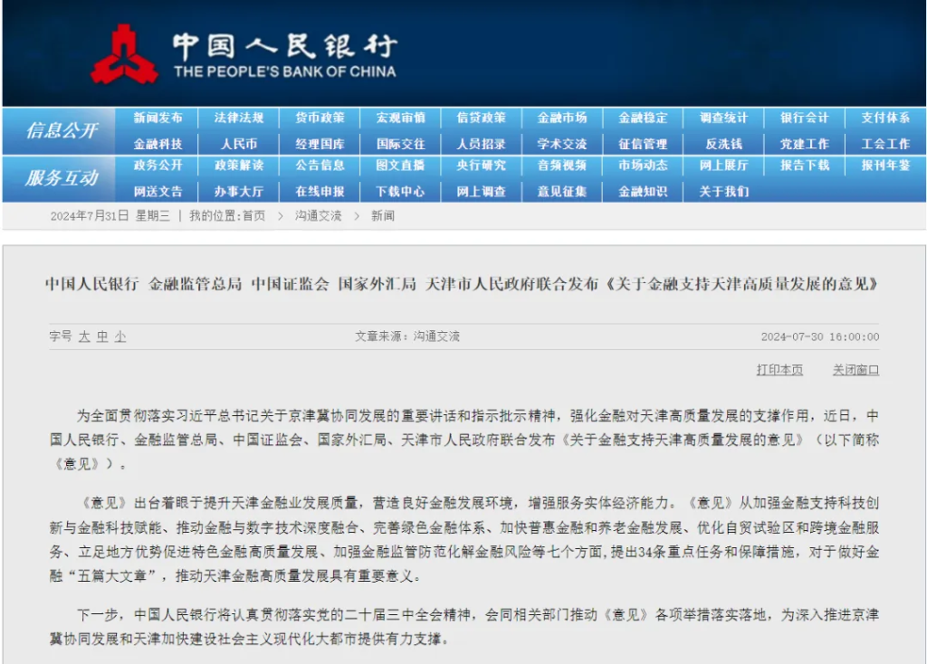Image resolution: width=927 pixels, height=664 pixels.
Task: Click the paragraph starting with 下一步
Action: tap(464, 627)
